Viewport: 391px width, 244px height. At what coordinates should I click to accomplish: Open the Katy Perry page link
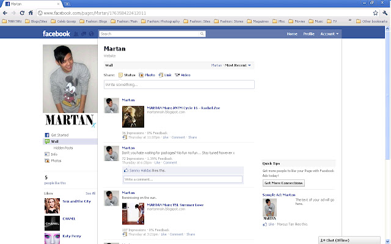tap(71, 236)
